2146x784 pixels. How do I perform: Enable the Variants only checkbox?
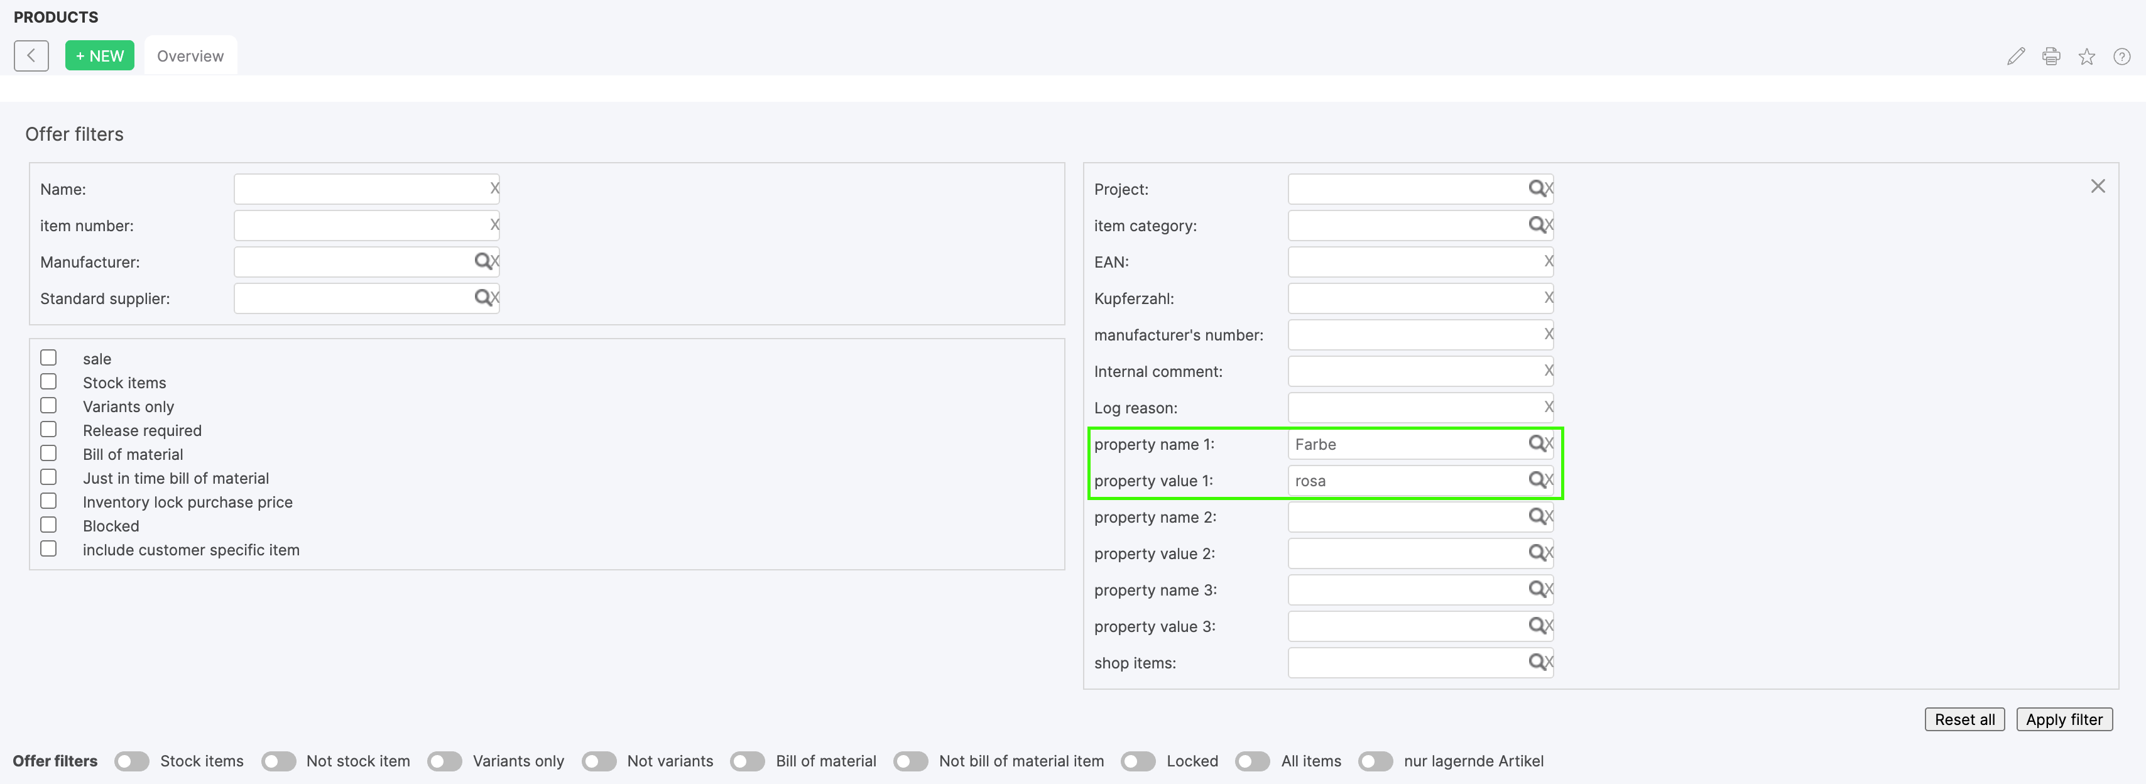pos(48,406)
